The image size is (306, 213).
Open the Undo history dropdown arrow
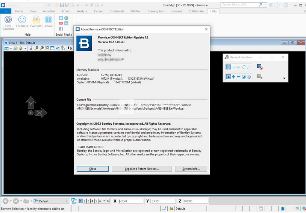[82, 5]
